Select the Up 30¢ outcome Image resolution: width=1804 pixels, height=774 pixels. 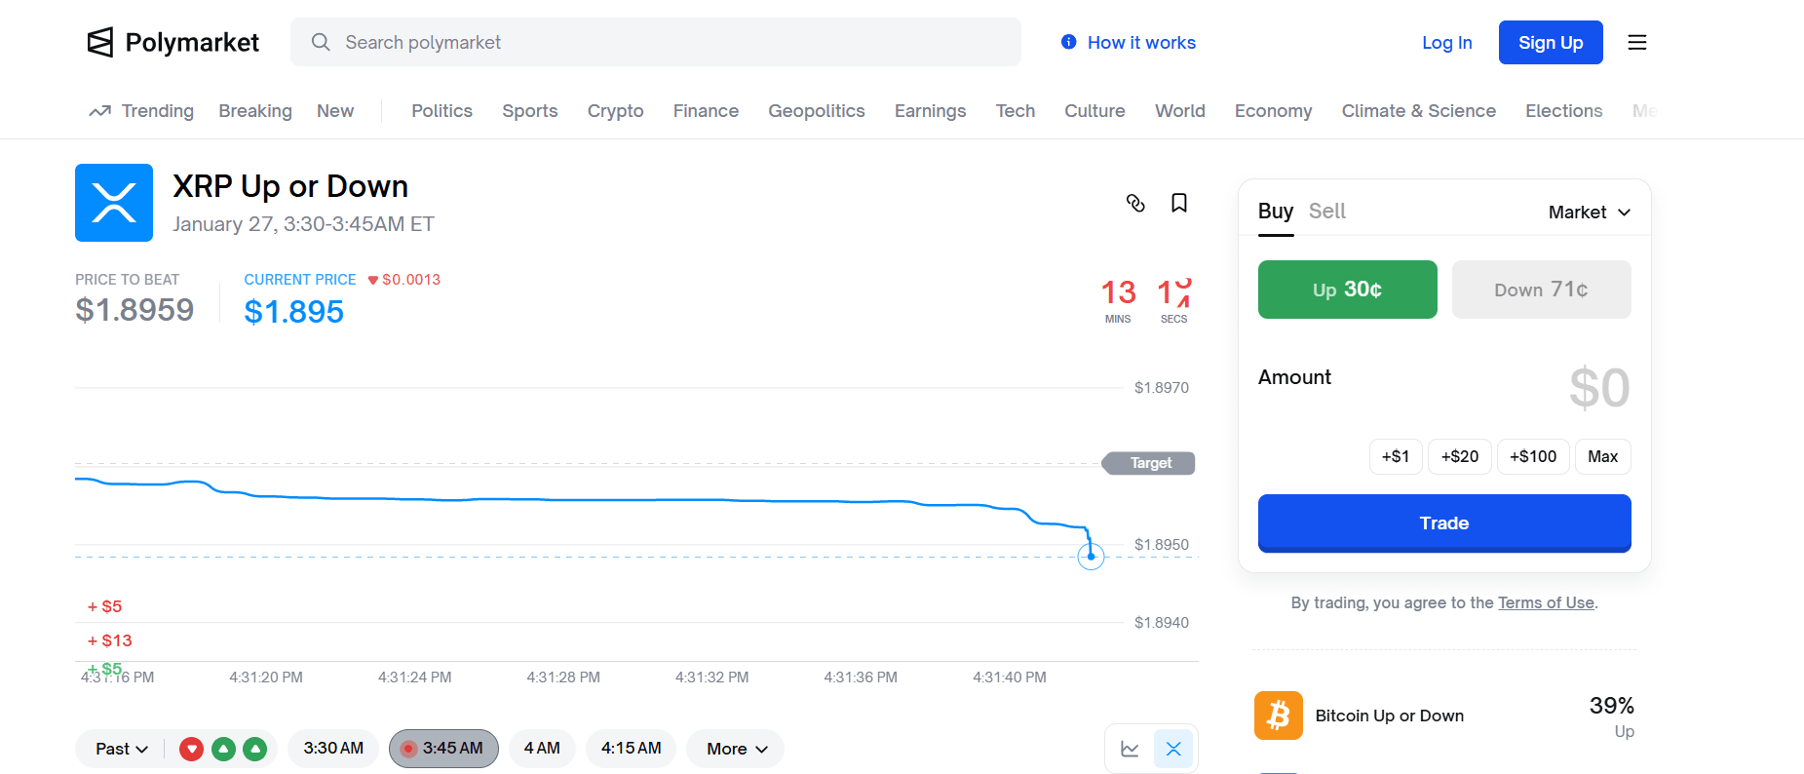coord(1347,290)
